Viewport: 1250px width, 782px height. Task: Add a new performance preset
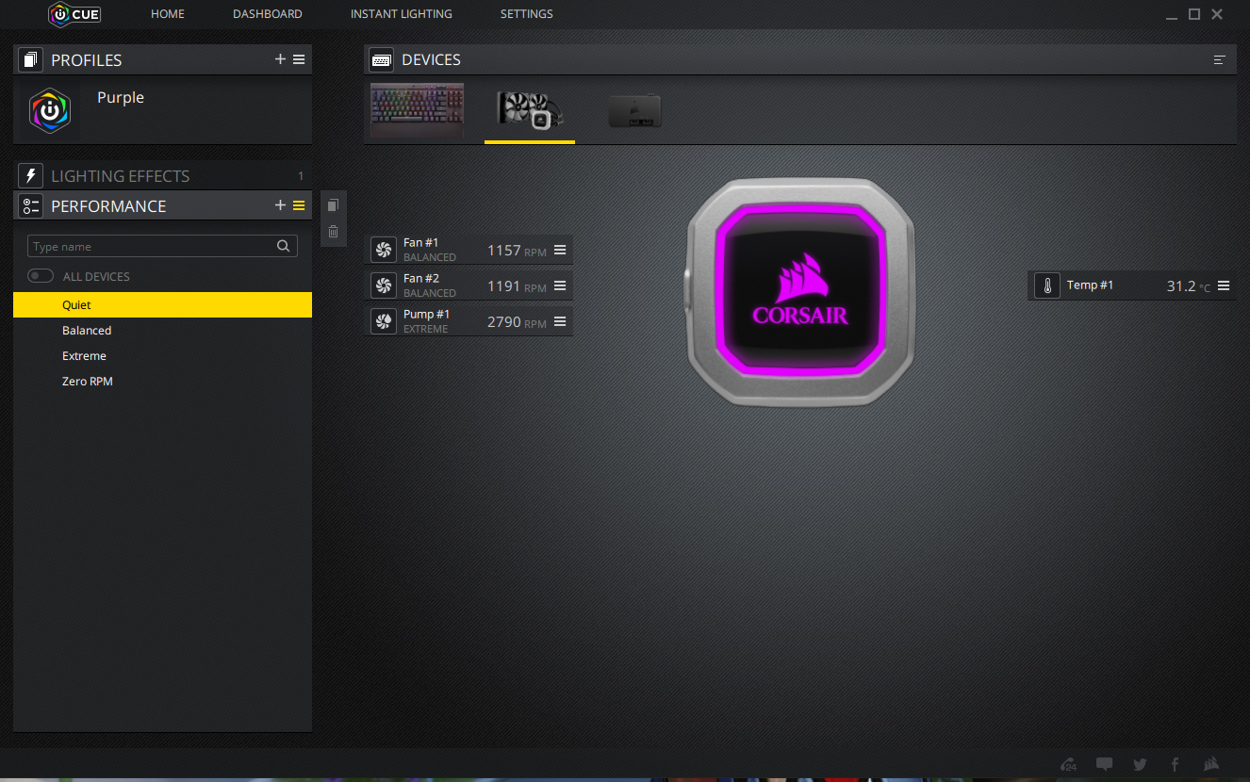pos(280,205)
